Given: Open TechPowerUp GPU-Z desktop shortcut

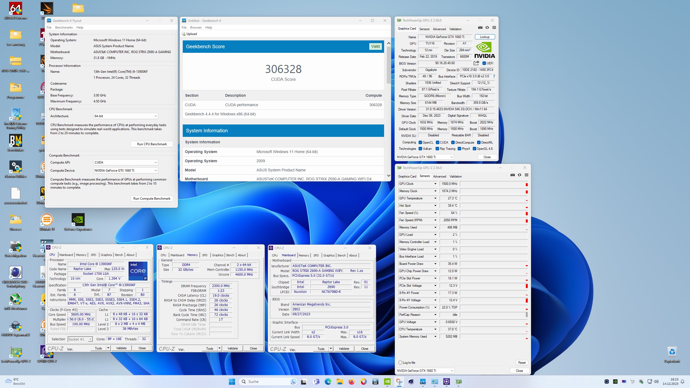Looking at the screenshot, I should (15, 354).
